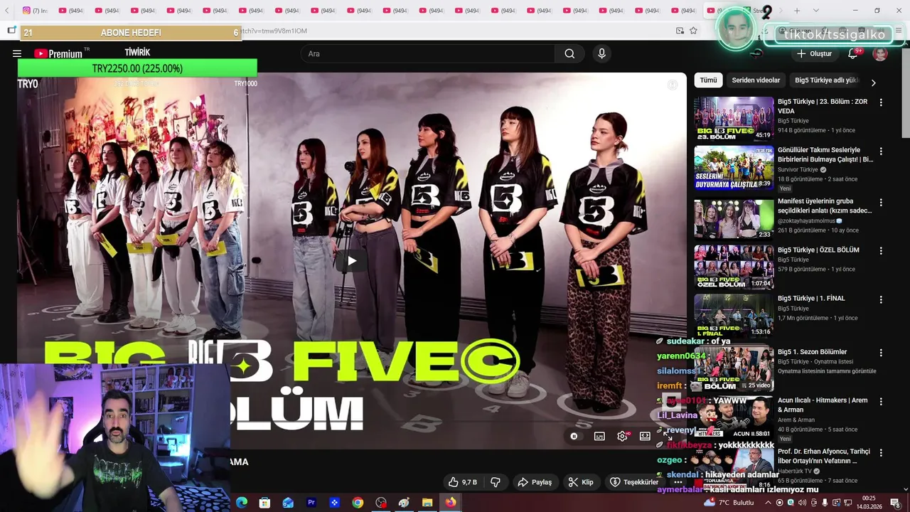Viewport: 910px width, 512px height.
Task: Open Manifest üyelerinin video thumbnail
Action: point(734,218)
